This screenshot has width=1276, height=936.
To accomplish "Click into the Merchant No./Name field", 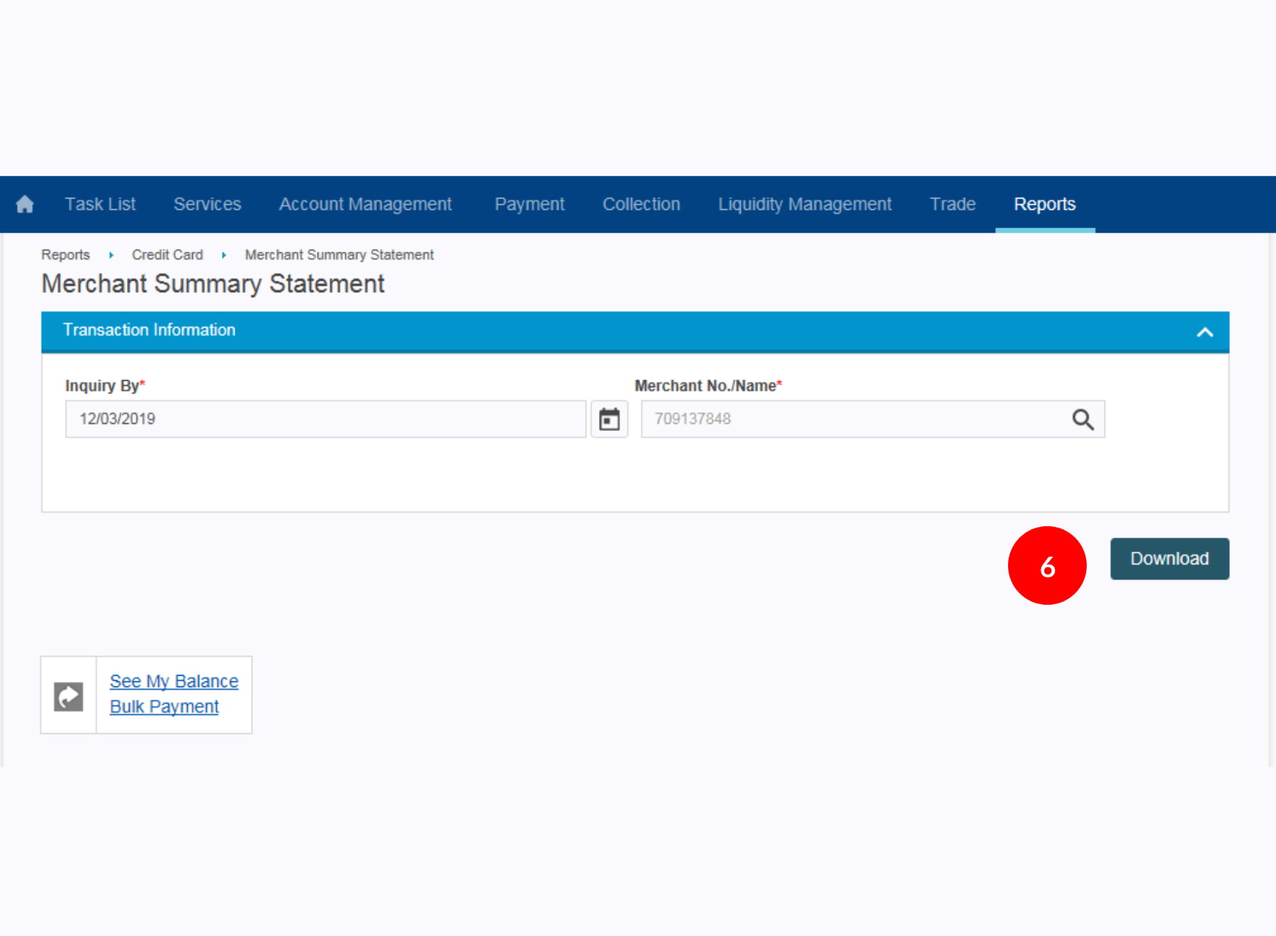I will (x=851, y=419).
